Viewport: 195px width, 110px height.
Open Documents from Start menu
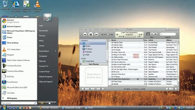tap(43, 31)
